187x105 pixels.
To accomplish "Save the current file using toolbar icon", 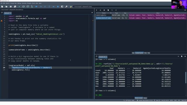I will [11, 6].
